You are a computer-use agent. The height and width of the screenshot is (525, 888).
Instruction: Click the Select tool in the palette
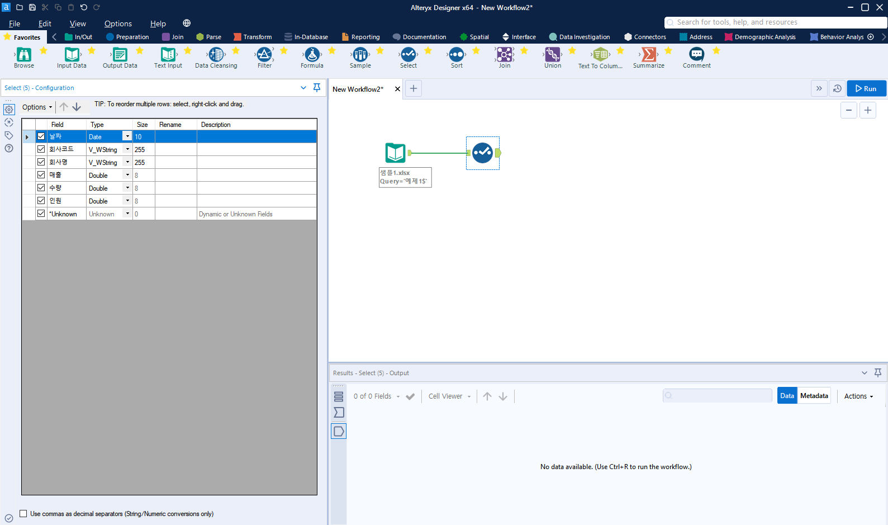click(x=409, y=54)
